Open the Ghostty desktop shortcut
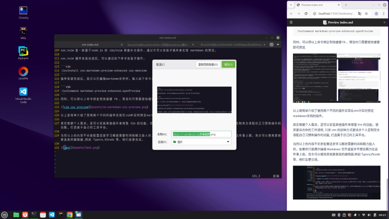This screenshot has width=389, height=219. (x=23, y=13)
